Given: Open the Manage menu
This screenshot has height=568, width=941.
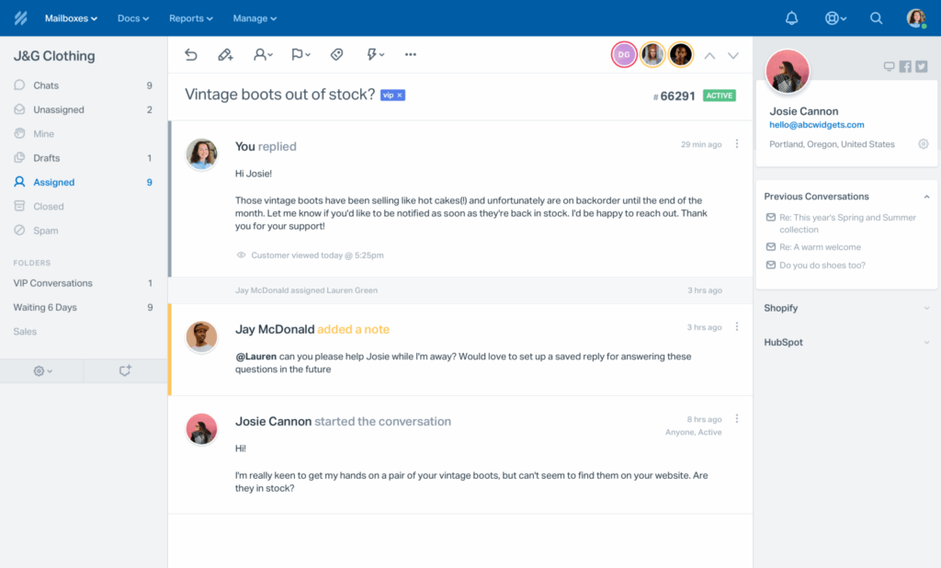Looking at the screenshot, I should tap(254, 18).
